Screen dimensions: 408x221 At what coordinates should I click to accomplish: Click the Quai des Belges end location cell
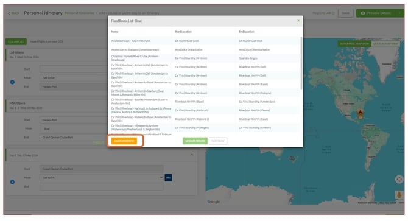click(248, 58)
